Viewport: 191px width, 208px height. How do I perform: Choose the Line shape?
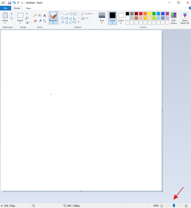pos(63,14)
